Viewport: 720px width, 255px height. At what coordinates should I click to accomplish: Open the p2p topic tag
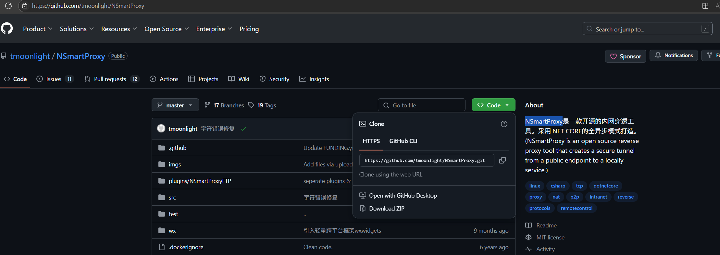click(x=575, y=197)
